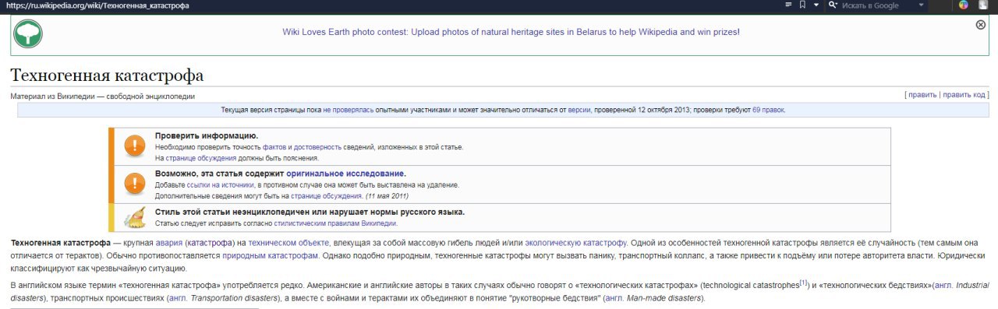Click the address bar URL
This screenshot has height=309, width=998.
point(97,5)
